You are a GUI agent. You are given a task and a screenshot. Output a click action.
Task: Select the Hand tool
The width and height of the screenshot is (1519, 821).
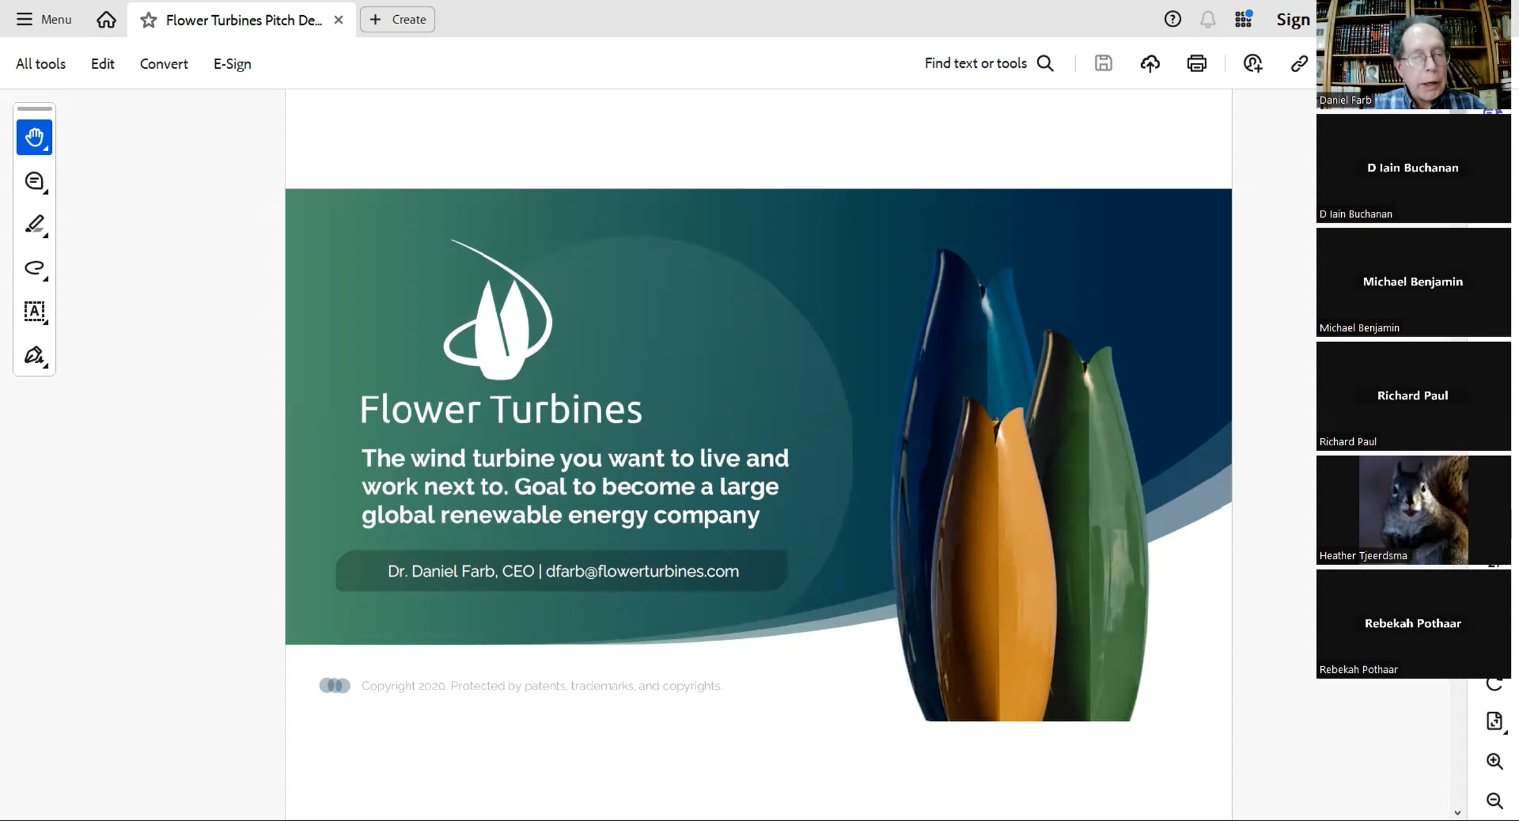pos(34,137)
